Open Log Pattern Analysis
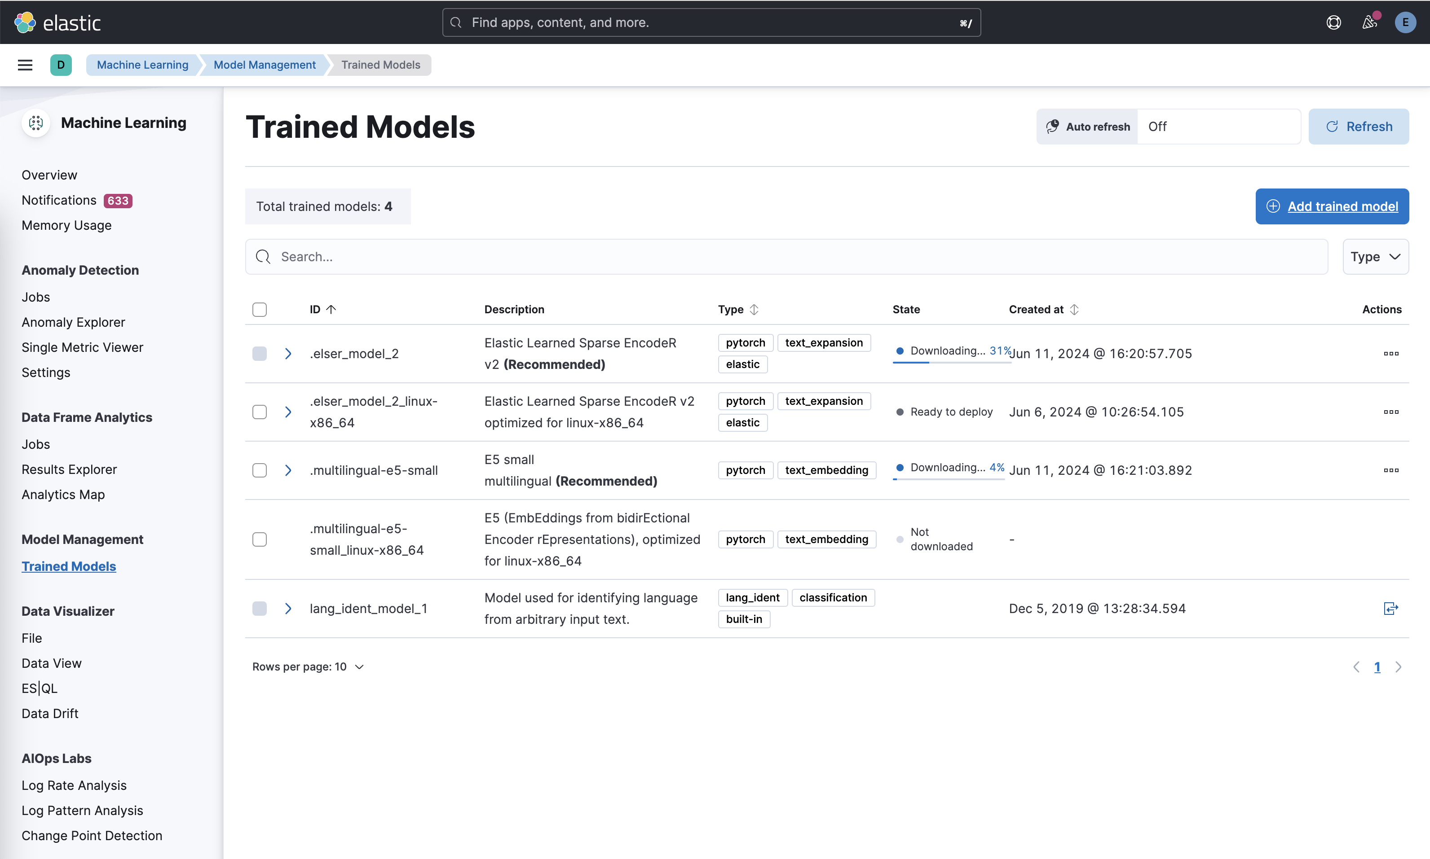1430x859 pixels. (x=82, y=811)
